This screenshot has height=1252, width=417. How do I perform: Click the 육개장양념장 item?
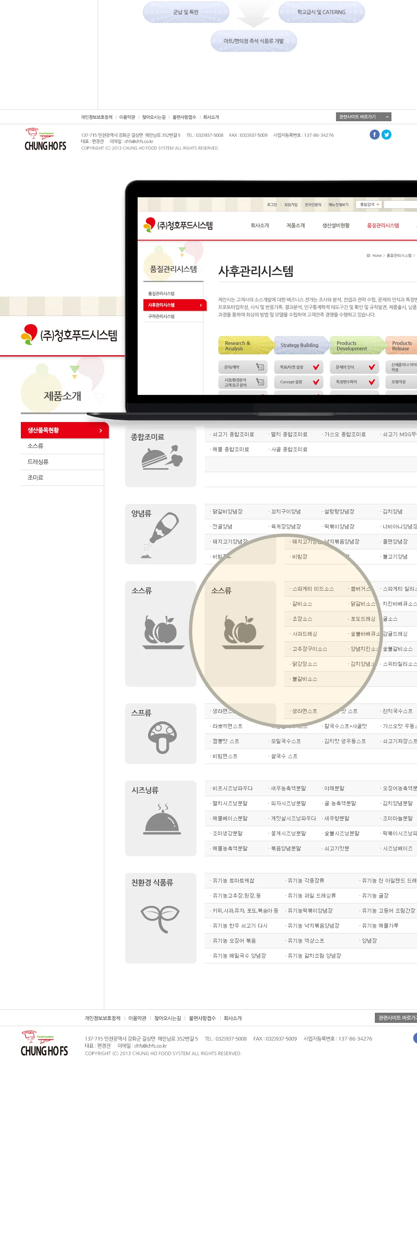click(286, 527)
